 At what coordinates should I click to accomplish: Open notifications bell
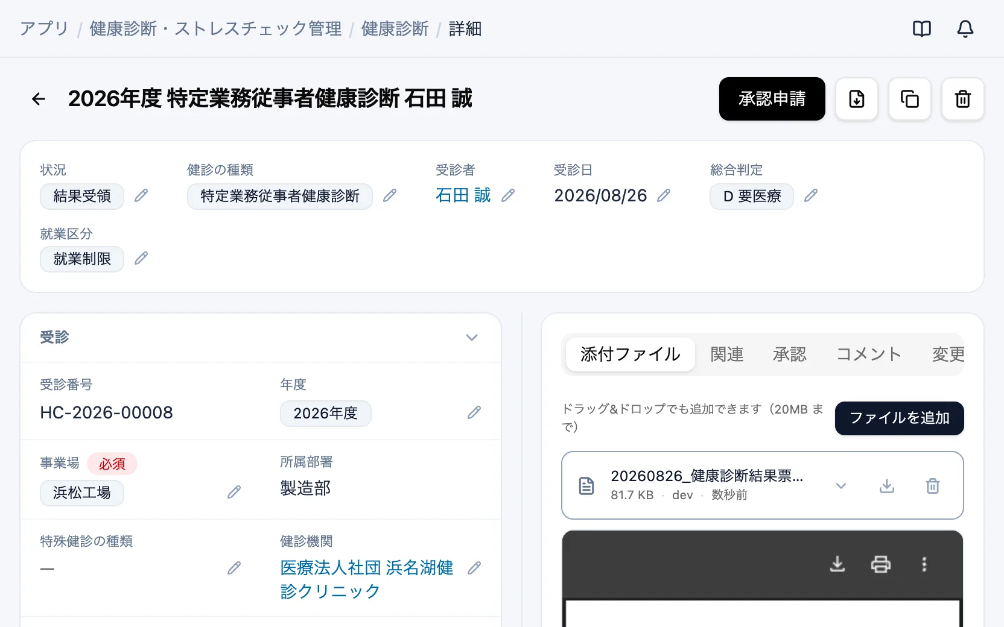[965, 28]
